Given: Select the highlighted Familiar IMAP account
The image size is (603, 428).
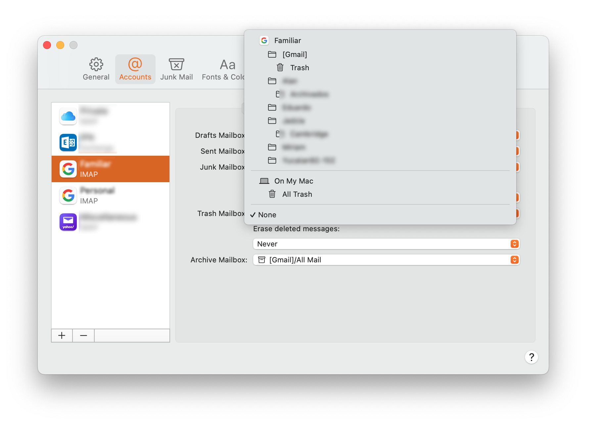Looking at the screenshot, I should pos(110,169).
